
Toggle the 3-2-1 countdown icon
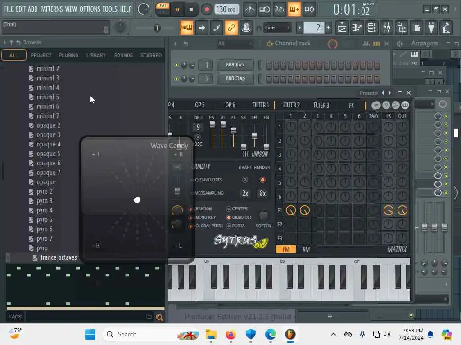pos(279,9)
